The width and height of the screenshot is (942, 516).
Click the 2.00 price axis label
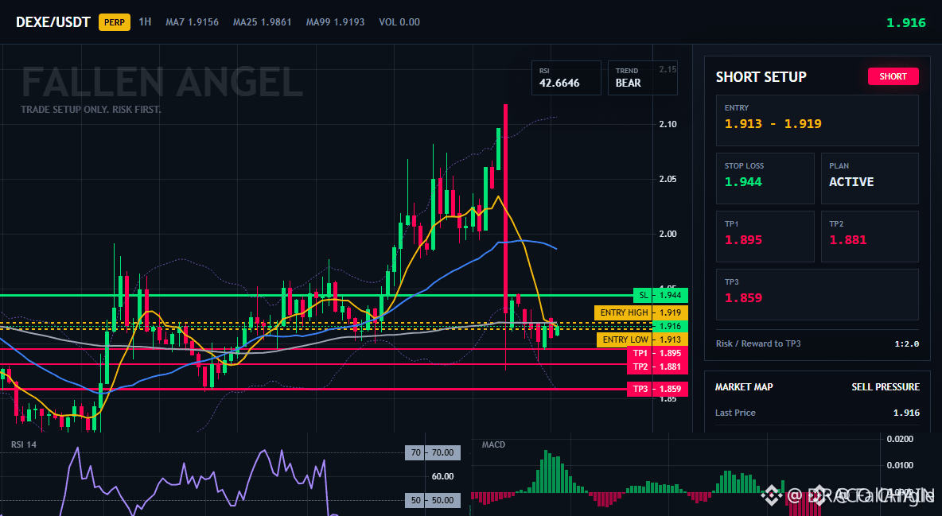[x=668, y=234]
